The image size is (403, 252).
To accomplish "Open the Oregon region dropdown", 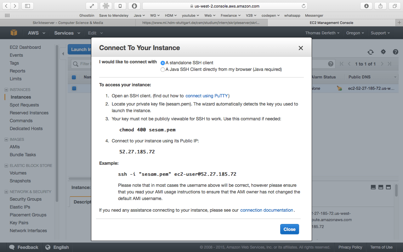I will tap(355, 33).
